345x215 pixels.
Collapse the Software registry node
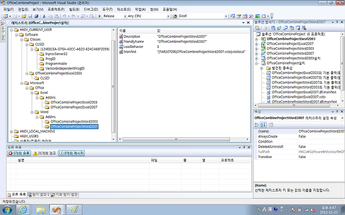pos(16,35)
